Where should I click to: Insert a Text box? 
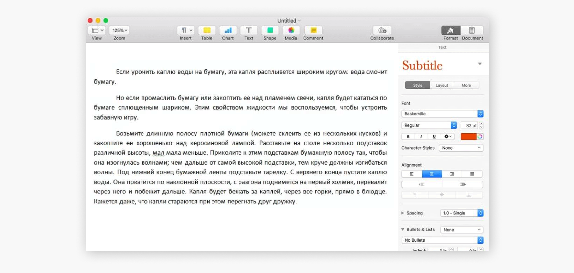tap(249, 30)
